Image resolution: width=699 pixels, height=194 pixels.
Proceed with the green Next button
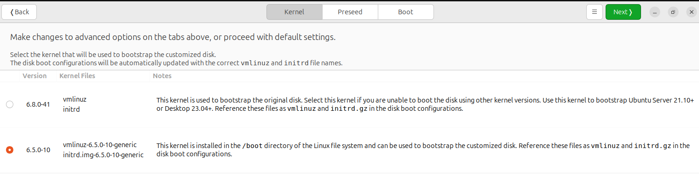tap(623, 12)
